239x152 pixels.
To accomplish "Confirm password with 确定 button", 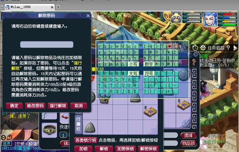I will [14, 106].
